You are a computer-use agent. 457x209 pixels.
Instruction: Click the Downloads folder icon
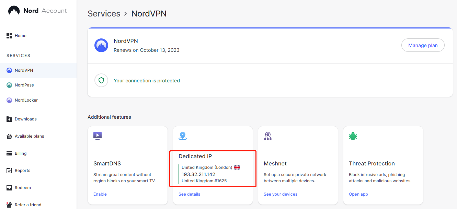point(9,119)
